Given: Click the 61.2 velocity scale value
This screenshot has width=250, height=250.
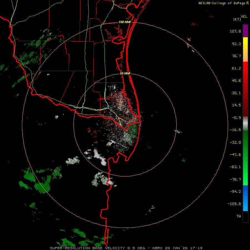Looking at the screenshot, I should 236,68.
